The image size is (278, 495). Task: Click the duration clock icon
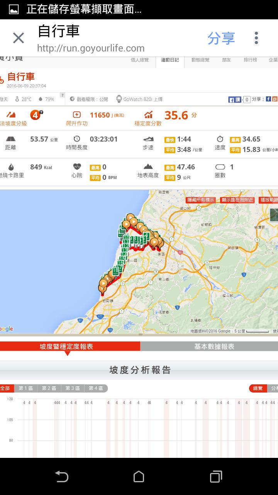pyautogui.click(x=77, y=139)
